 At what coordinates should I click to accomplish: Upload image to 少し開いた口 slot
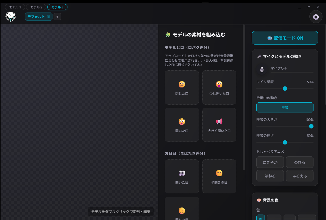[219, 87]
